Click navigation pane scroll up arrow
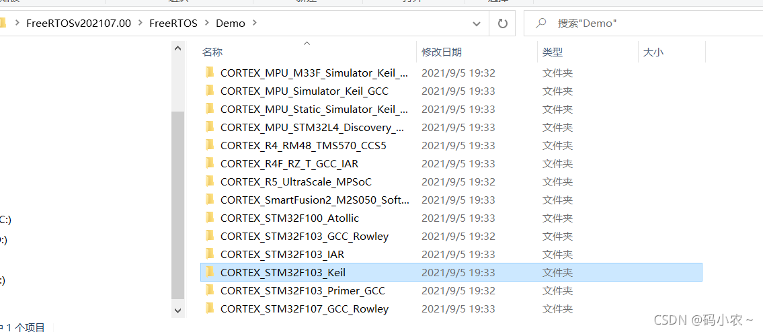Viewport: 763px width, 332px height. coord(177,48)
